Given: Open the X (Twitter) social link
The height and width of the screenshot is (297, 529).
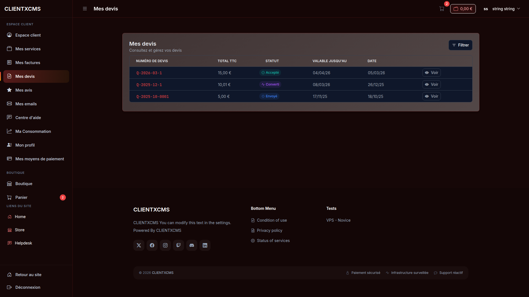Looking at the screenshot, I should coord(139,245).
